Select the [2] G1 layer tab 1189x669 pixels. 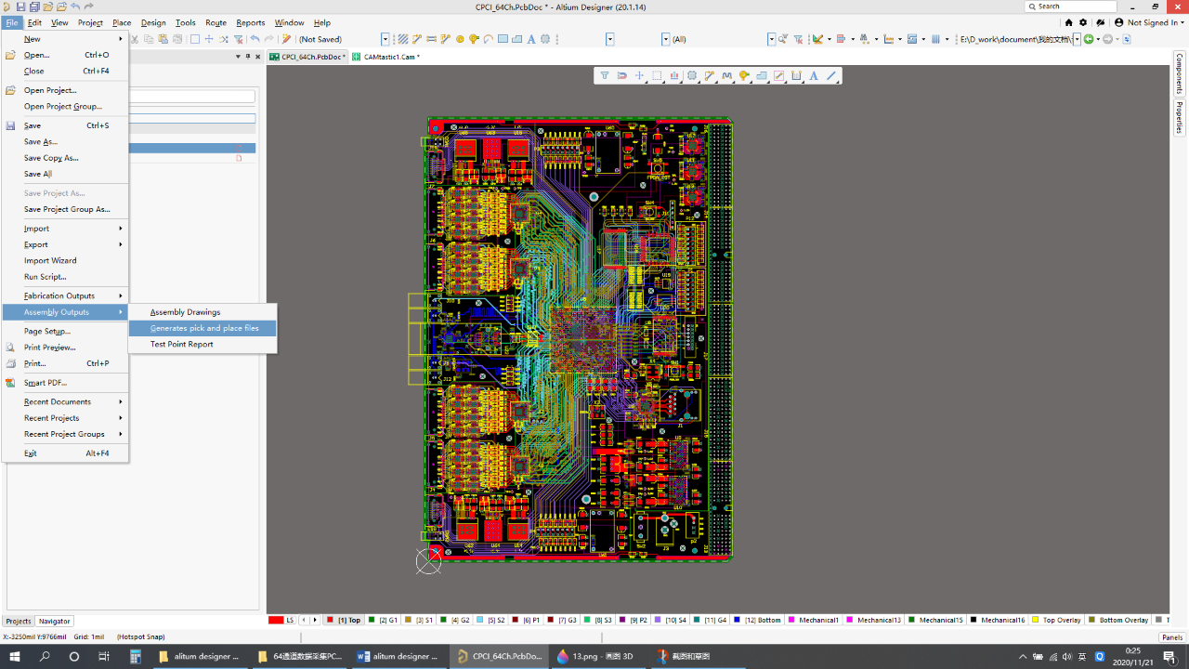pyautogui.click(x=383, y=620)
